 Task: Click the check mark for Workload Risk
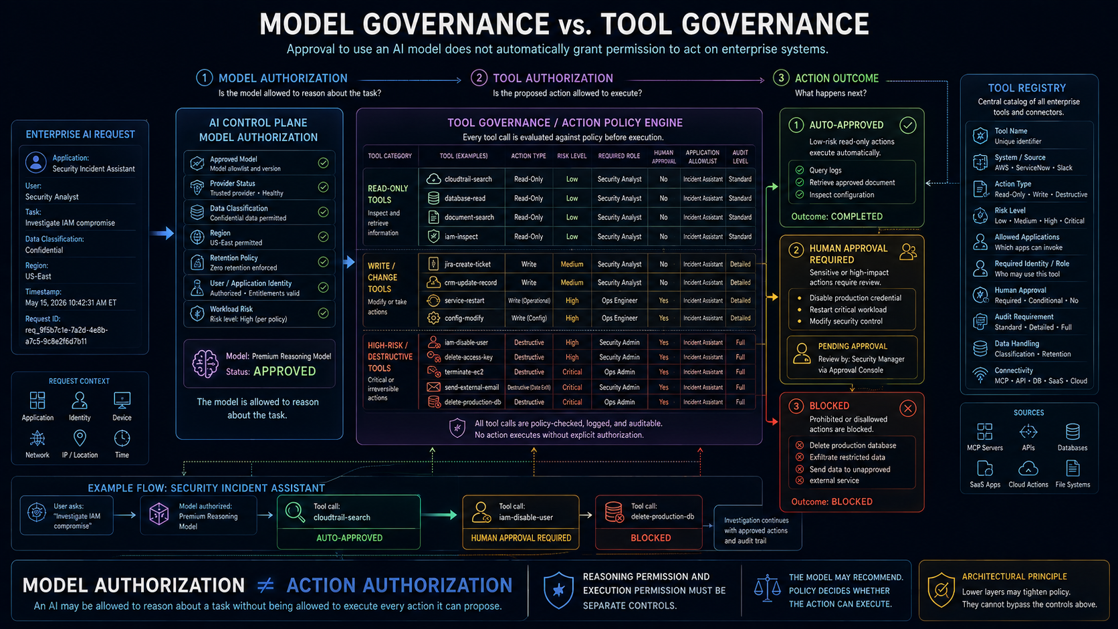323,313
